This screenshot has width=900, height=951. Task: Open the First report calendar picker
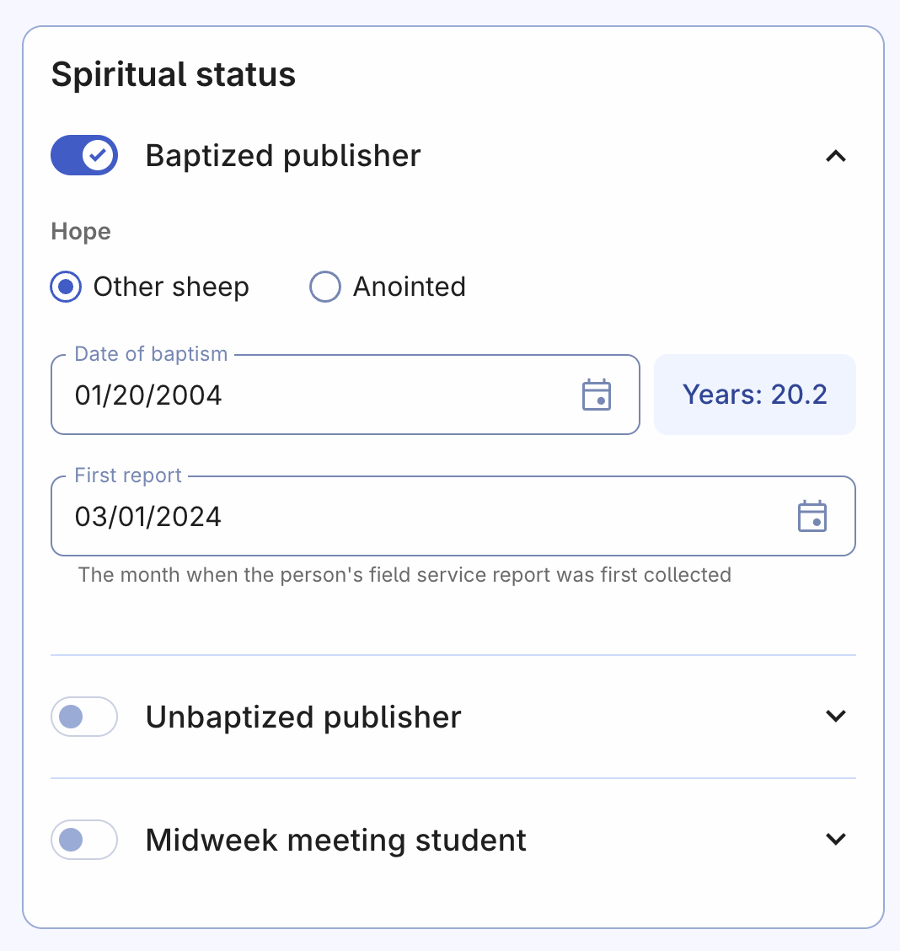click(x=812, y=516)
